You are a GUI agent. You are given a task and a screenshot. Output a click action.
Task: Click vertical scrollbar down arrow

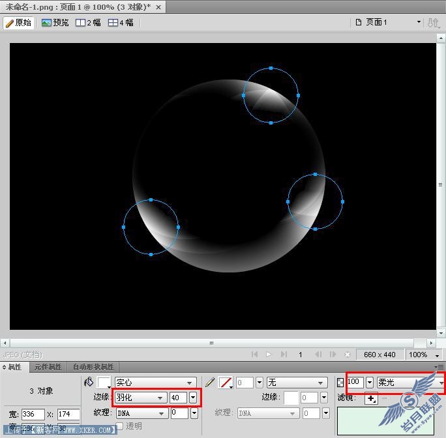pos(441,333)
